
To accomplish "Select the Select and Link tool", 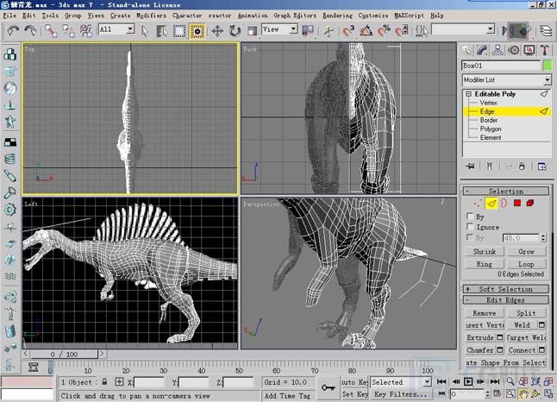I will click(x=51, y=31).
